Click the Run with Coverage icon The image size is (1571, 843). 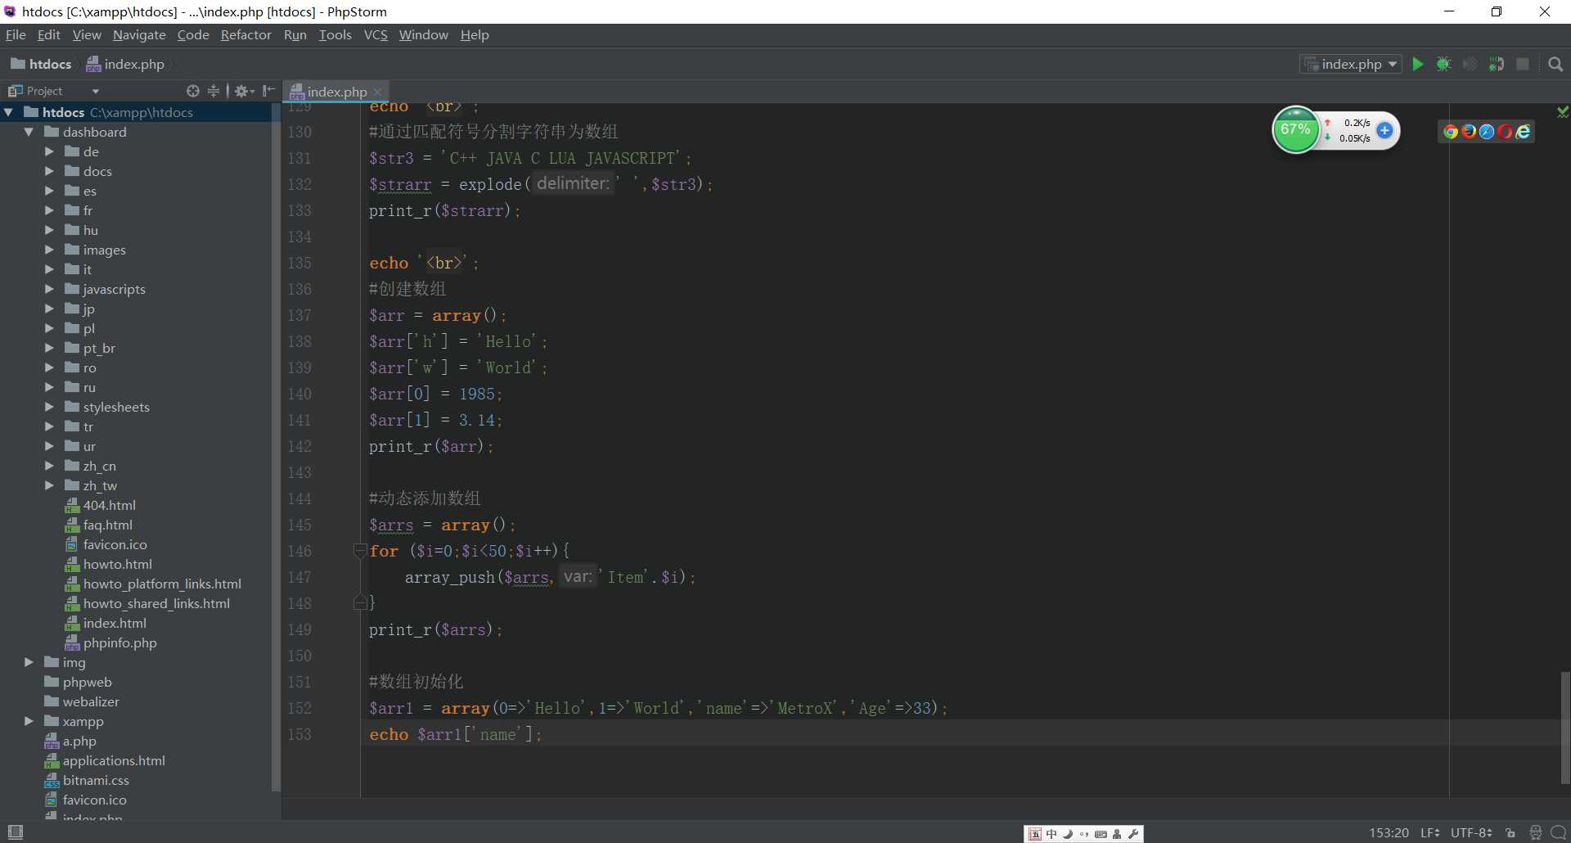(1470, 64)
